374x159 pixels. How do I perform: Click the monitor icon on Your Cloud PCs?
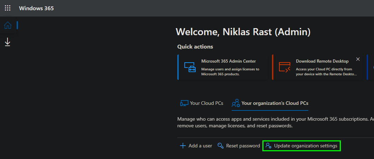(x=184, y=103)
